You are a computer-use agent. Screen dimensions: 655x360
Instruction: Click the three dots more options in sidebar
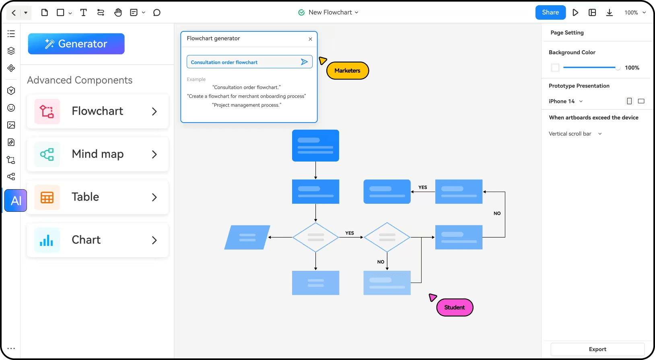[11, 348]
